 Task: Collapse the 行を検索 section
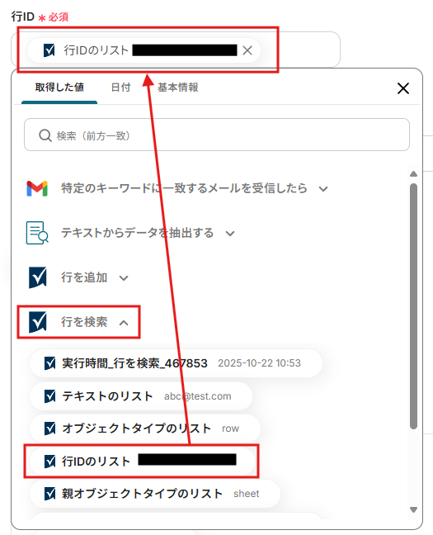point(124,323)
